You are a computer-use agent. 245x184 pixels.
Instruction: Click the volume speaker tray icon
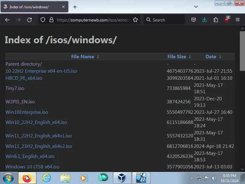point(214,178)
